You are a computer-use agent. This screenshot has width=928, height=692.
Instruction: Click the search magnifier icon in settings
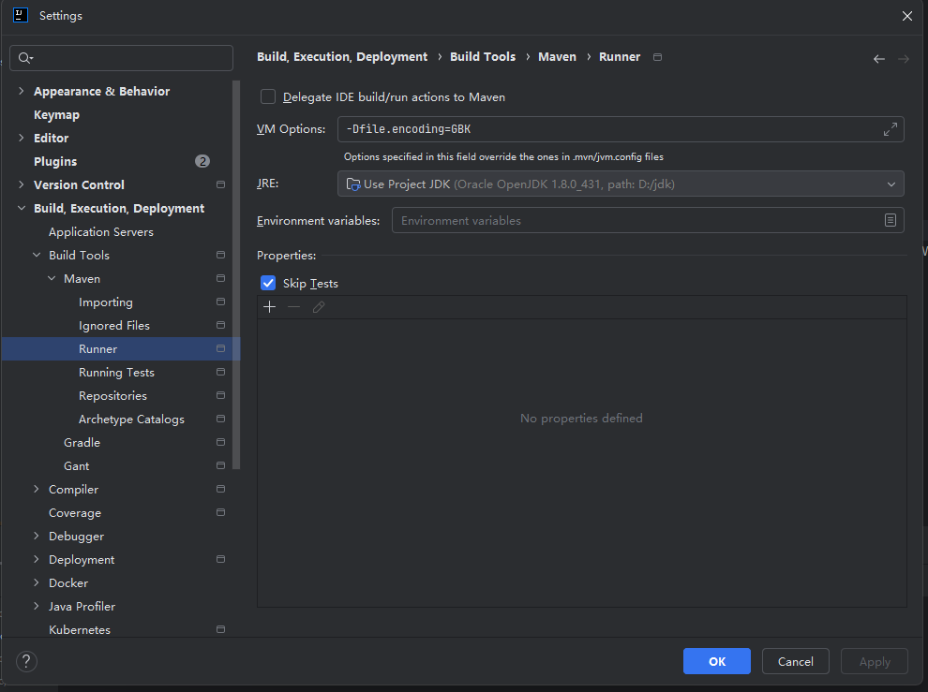click(25, 58)
